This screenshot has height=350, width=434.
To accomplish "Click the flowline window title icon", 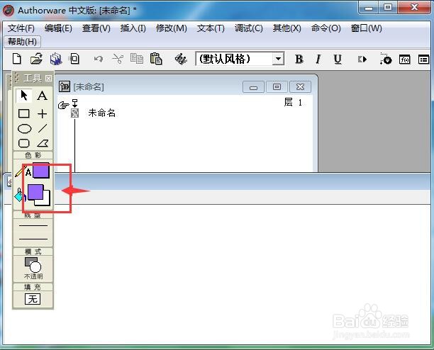I will [65, 87].
